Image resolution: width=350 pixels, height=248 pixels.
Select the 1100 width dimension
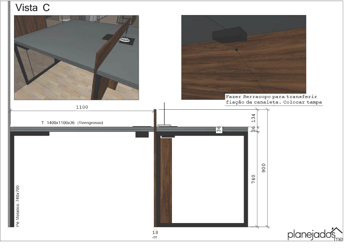82,107
